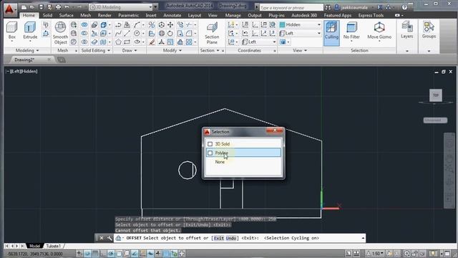Check the 3D Solid checkbox in Selection
Viewport: 458px width, 258px height.
210,144
